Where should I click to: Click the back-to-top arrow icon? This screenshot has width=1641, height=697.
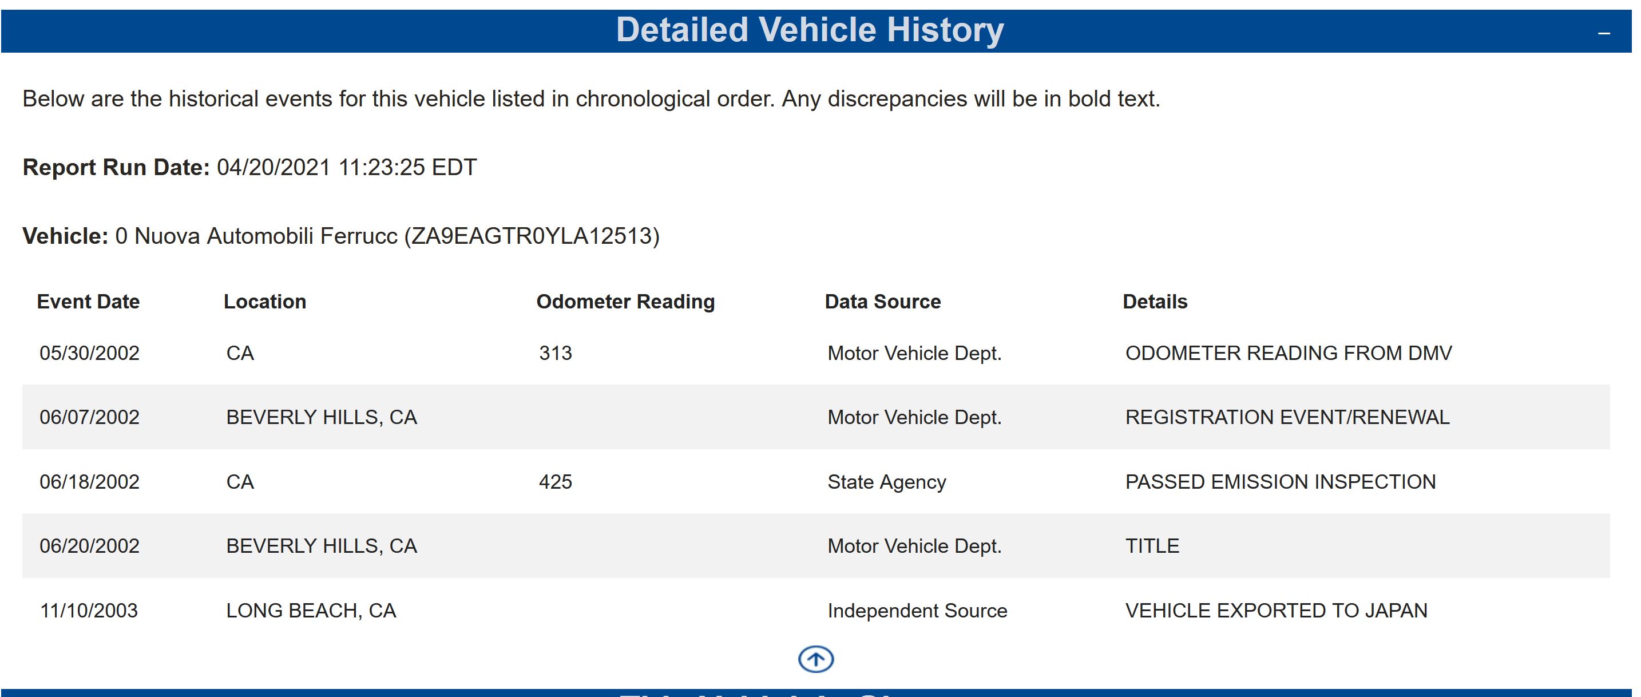pos(815,659)
